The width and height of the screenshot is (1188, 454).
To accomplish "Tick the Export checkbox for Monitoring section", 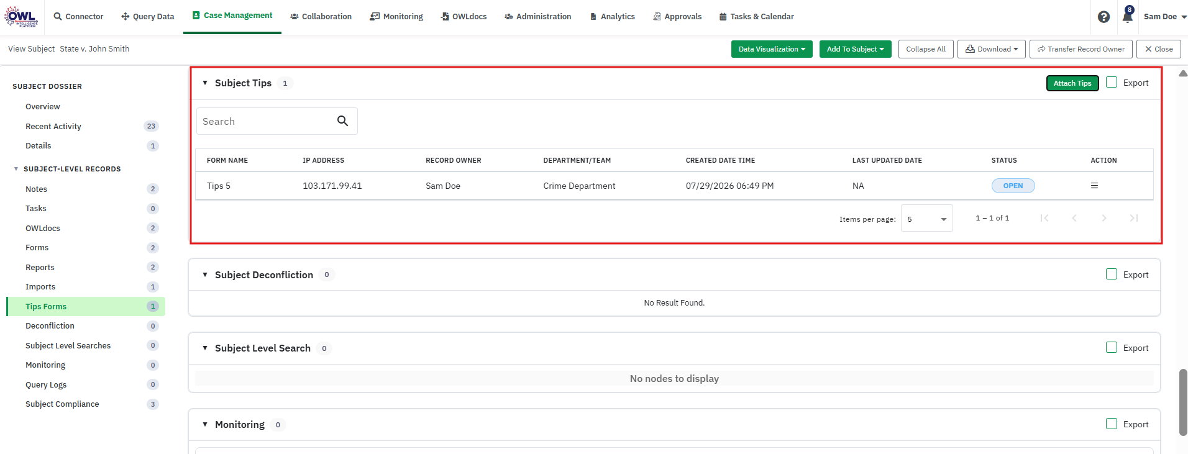I will pos(1112,424).
